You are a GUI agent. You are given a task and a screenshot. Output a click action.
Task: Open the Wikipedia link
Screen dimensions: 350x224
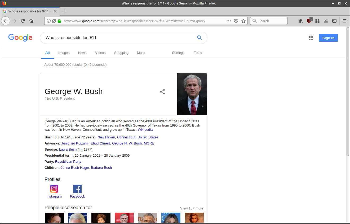point(145,130)
